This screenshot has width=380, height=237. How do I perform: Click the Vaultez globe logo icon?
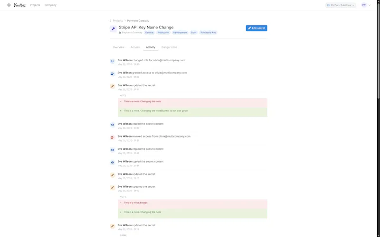pos(9,5)
